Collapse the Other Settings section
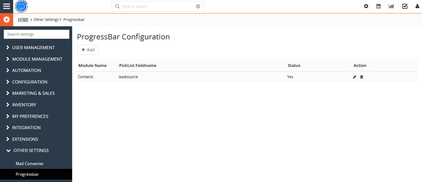 31,150
